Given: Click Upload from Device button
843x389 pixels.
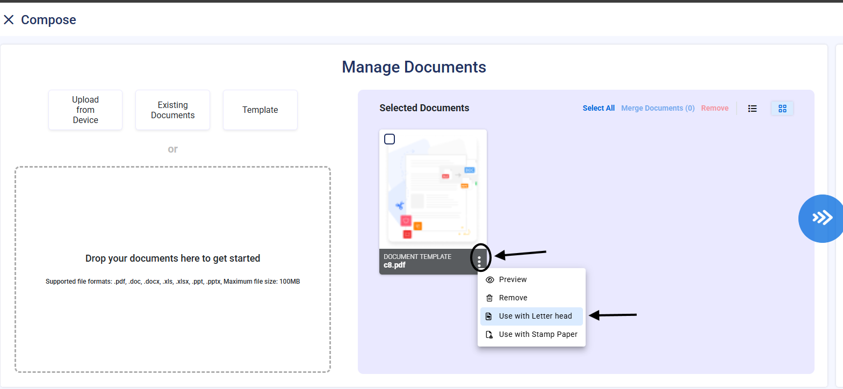Looking at the screenshot, I should tap(85, 110).
